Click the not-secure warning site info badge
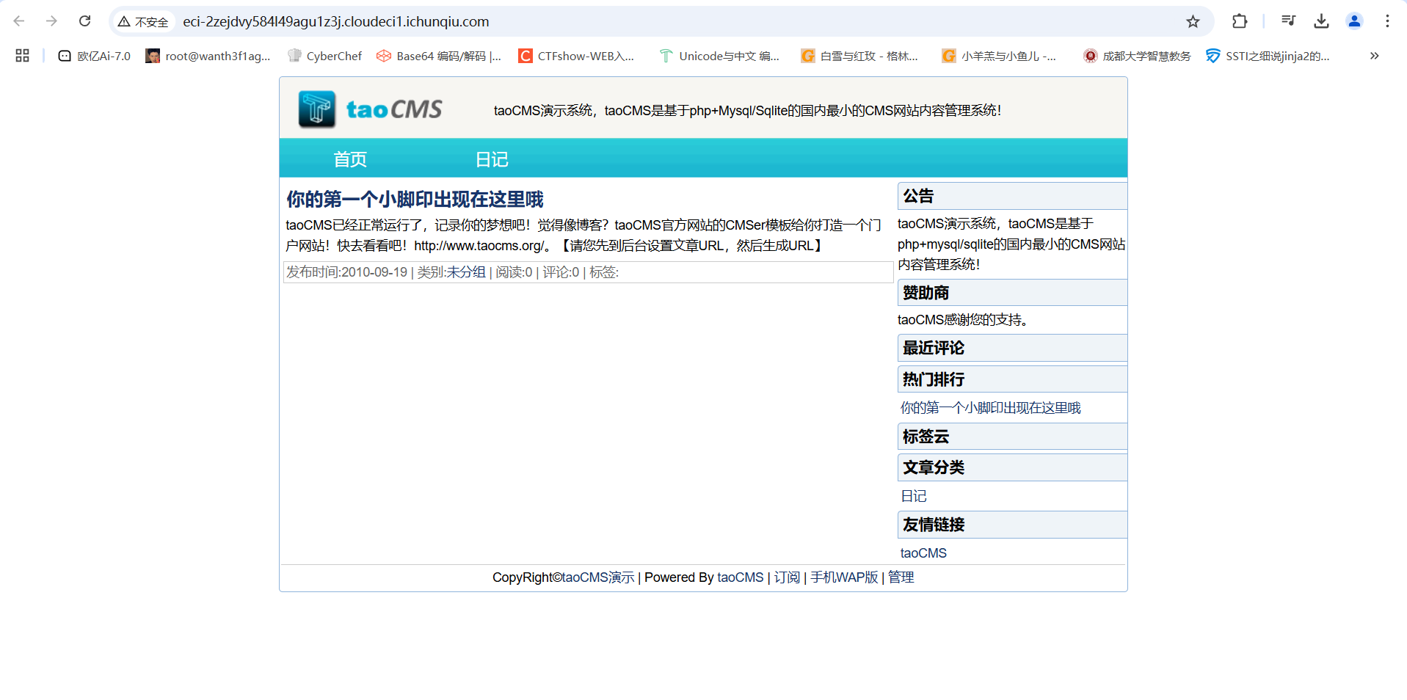This screenshot has width=1407, height=700. click(x=144, y=22)
